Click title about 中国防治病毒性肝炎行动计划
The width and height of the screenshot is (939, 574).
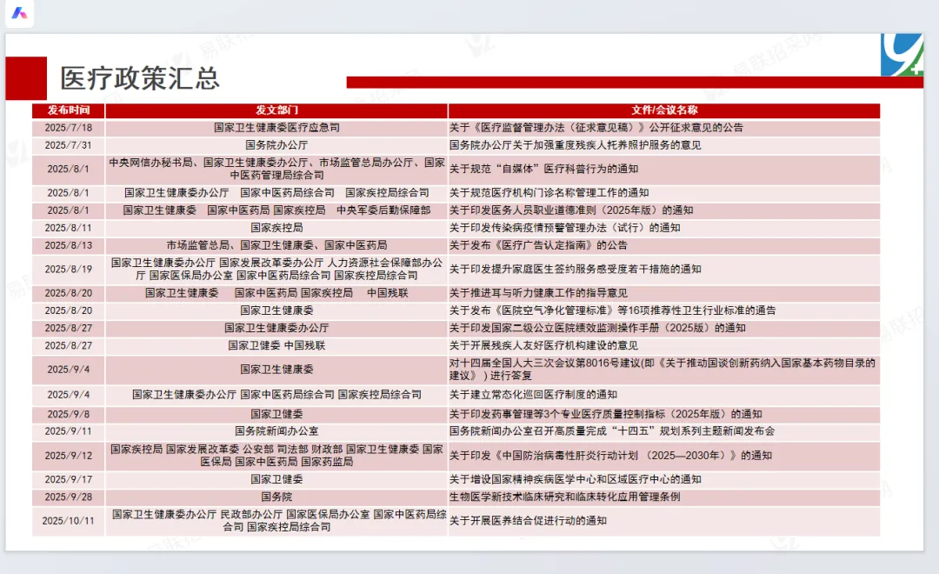pyautogui.click(x=611, y=456)
